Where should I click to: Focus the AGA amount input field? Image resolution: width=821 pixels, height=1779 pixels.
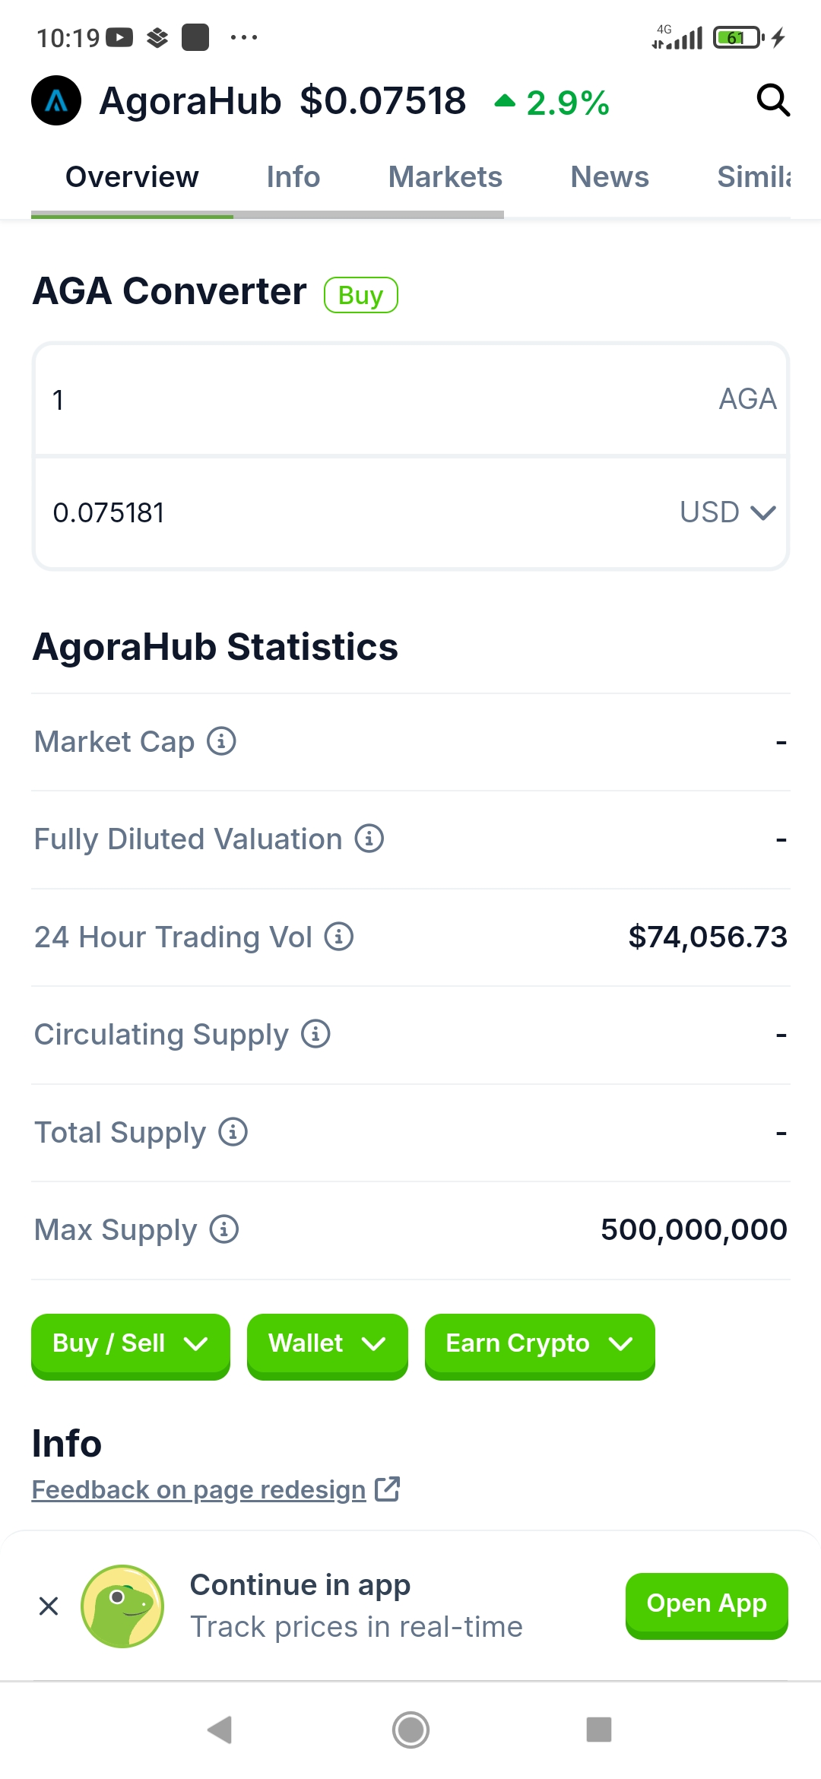tap(410, 400)
